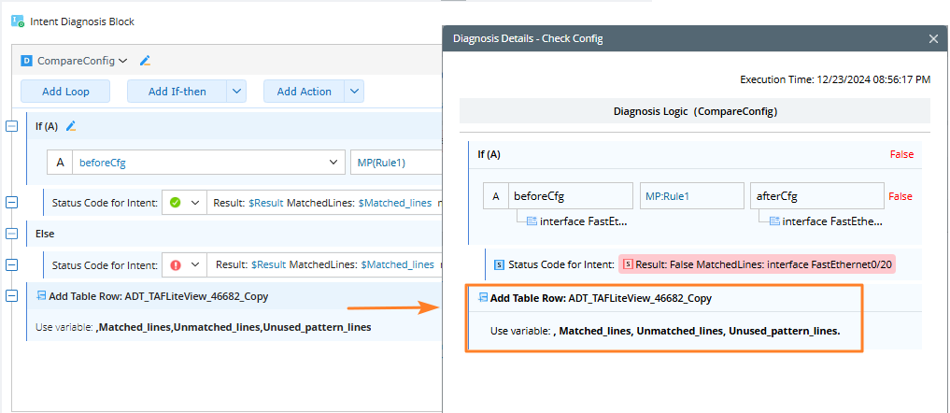Edit CompareConfig name with pencil icon

click(x=145, y=61)
